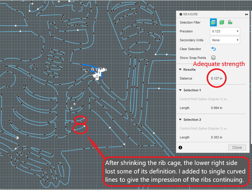Viewport: 252px width, 190px height.
Task: Enable Show Snap Points checkbox
Action: (x=213, y=57)
